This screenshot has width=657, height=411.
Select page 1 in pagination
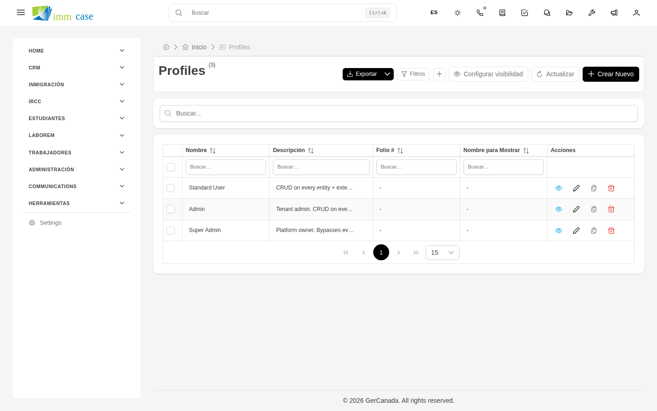pyautogui.click(x=381, y=253)
